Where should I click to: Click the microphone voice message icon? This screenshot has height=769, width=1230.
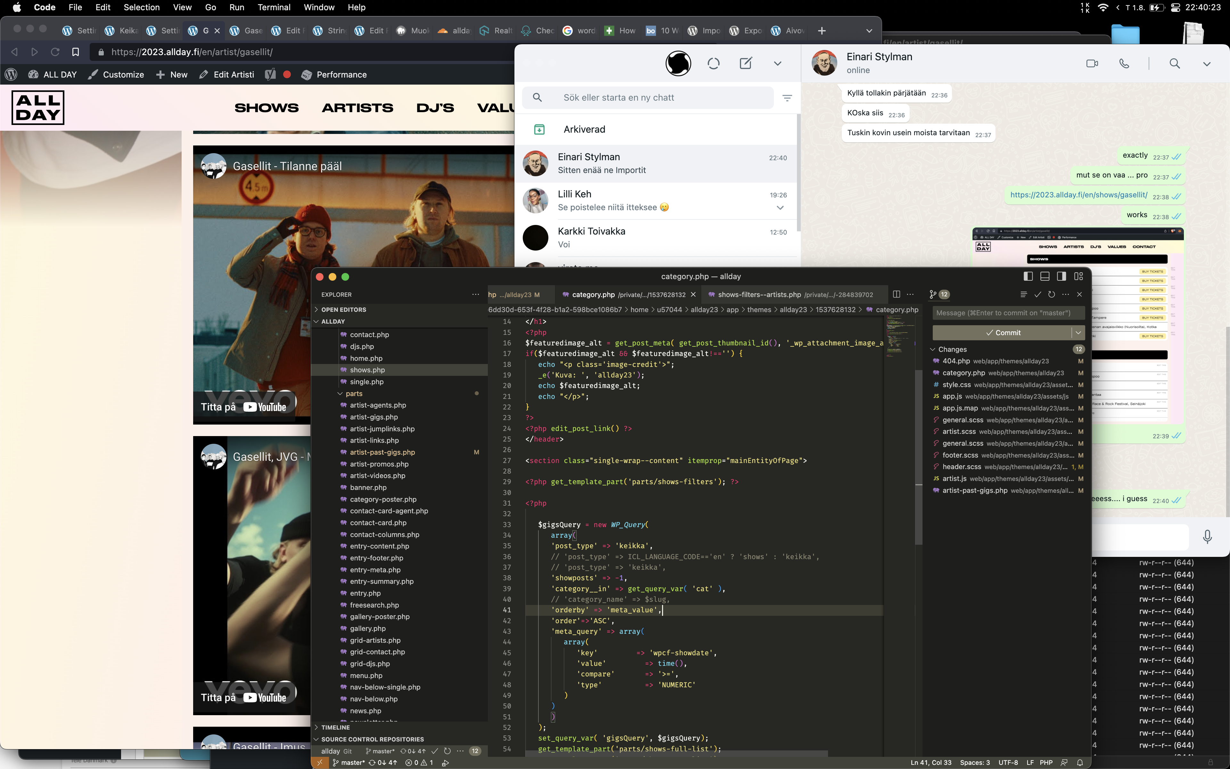coord(1207,537)
